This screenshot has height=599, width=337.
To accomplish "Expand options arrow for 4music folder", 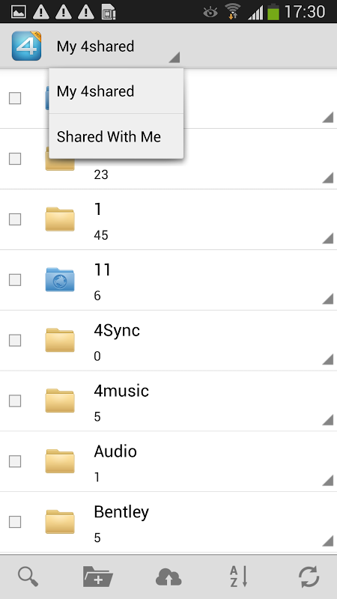I will tap(327, 419).
